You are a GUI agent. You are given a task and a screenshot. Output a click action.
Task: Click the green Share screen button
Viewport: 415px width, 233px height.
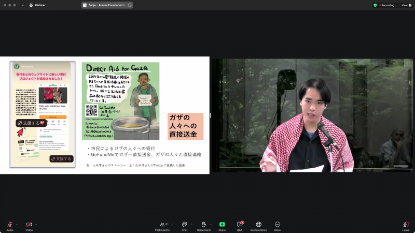coord(222,226)
